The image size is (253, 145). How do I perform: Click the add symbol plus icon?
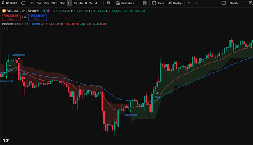(x=23, y=3)
